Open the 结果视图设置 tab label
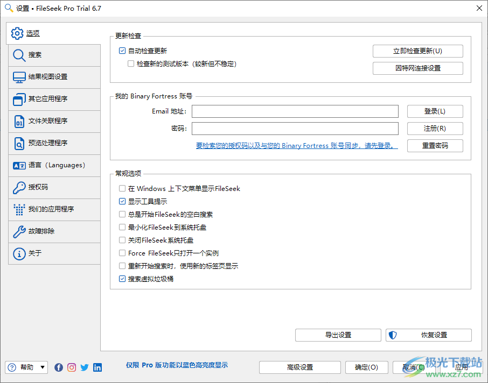The width and height of the screenshot is (488, 383). [x=48, y=77]
